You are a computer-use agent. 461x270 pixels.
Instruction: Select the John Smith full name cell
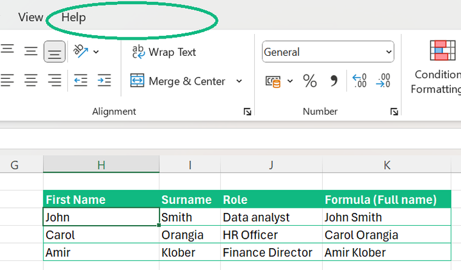click(x=387, y=217)
